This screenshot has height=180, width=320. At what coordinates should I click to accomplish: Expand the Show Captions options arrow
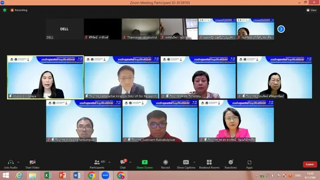pyautogui.click(x=194, y=162)
